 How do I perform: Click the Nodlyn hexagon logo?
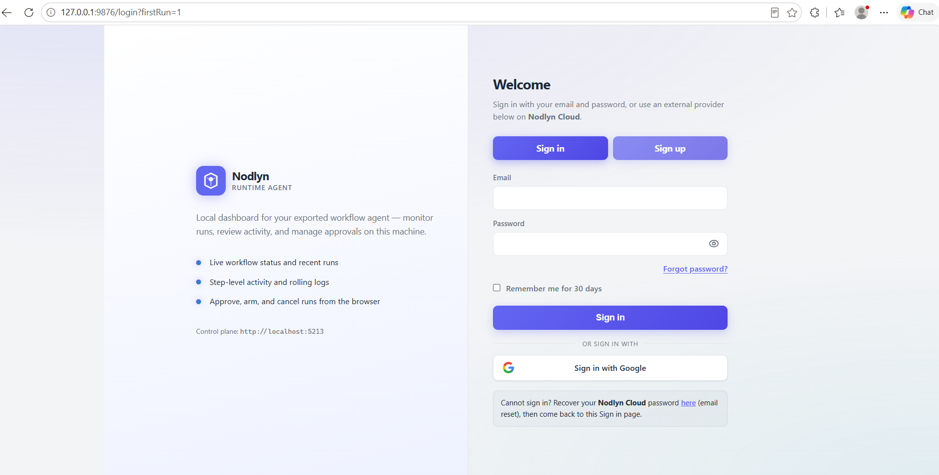(x=211, y=181)
